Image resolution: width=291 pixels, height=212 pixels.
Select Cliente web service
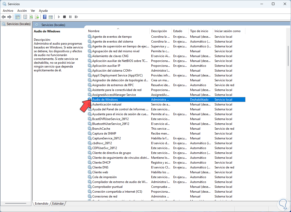(166, 172)
